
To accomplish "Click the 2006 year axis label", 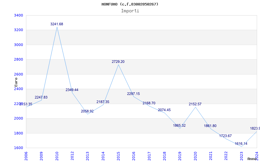I will (x=26, y=156).
